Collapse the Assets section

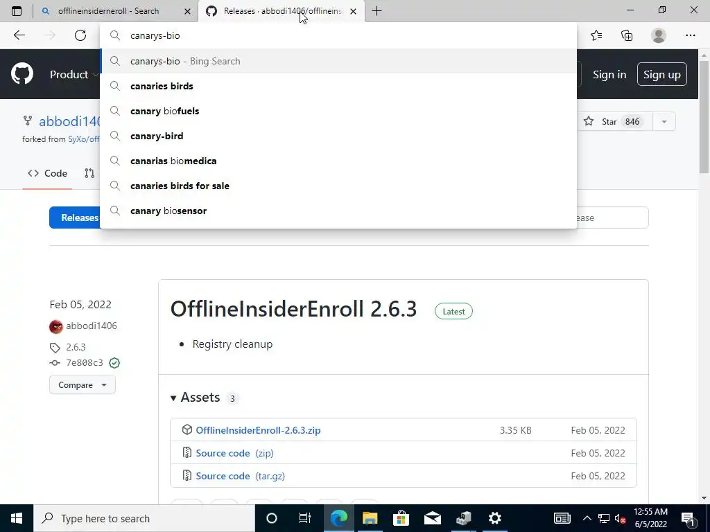coord(195,397)
